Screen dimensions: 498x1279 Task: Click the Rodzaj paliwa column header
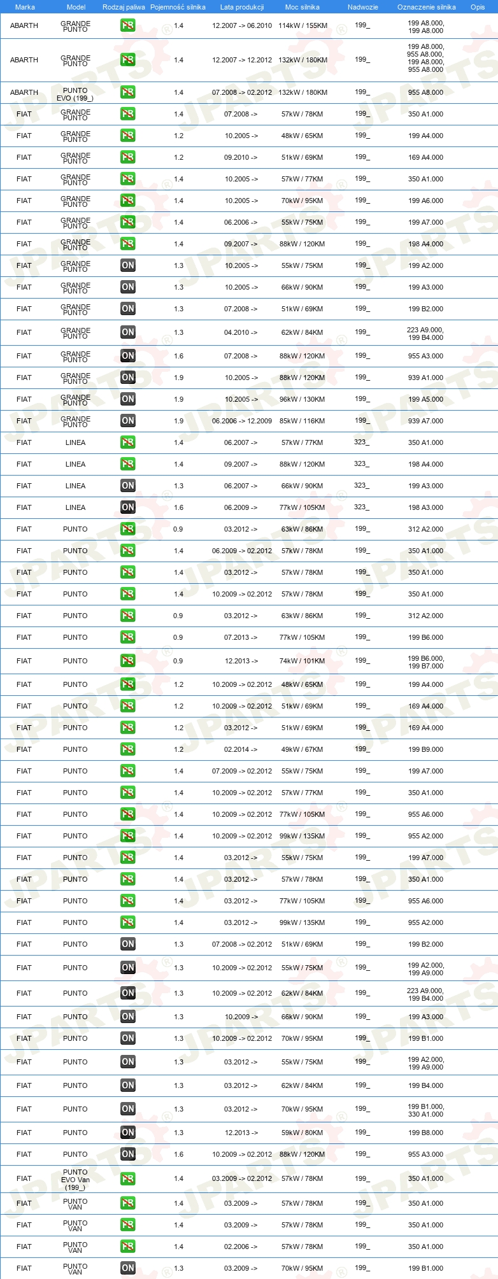pyautogui.click(x=124, y=7)
